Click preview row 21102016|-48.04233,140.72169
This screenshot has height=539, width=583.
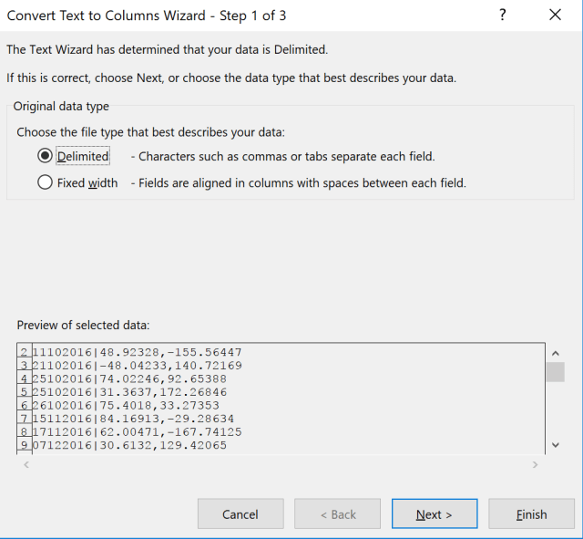click(137, 366)
